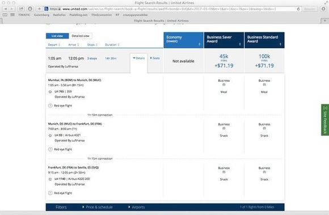Open TheEconomist bookmark

pos(102,15)
